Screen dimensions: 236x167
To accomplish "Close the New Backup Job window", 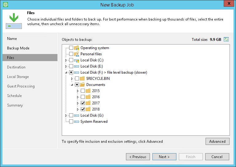I will [x=229, y=3].
